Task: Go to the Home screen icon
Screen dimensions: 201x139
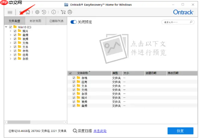Action: point(28,12)
